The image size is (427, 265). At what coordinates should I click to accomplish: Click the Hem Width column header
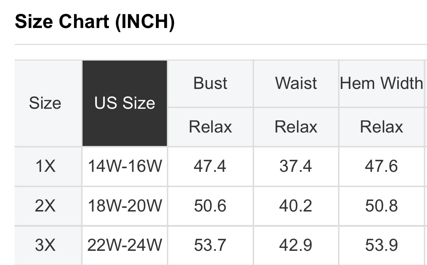tap(381, 84)
